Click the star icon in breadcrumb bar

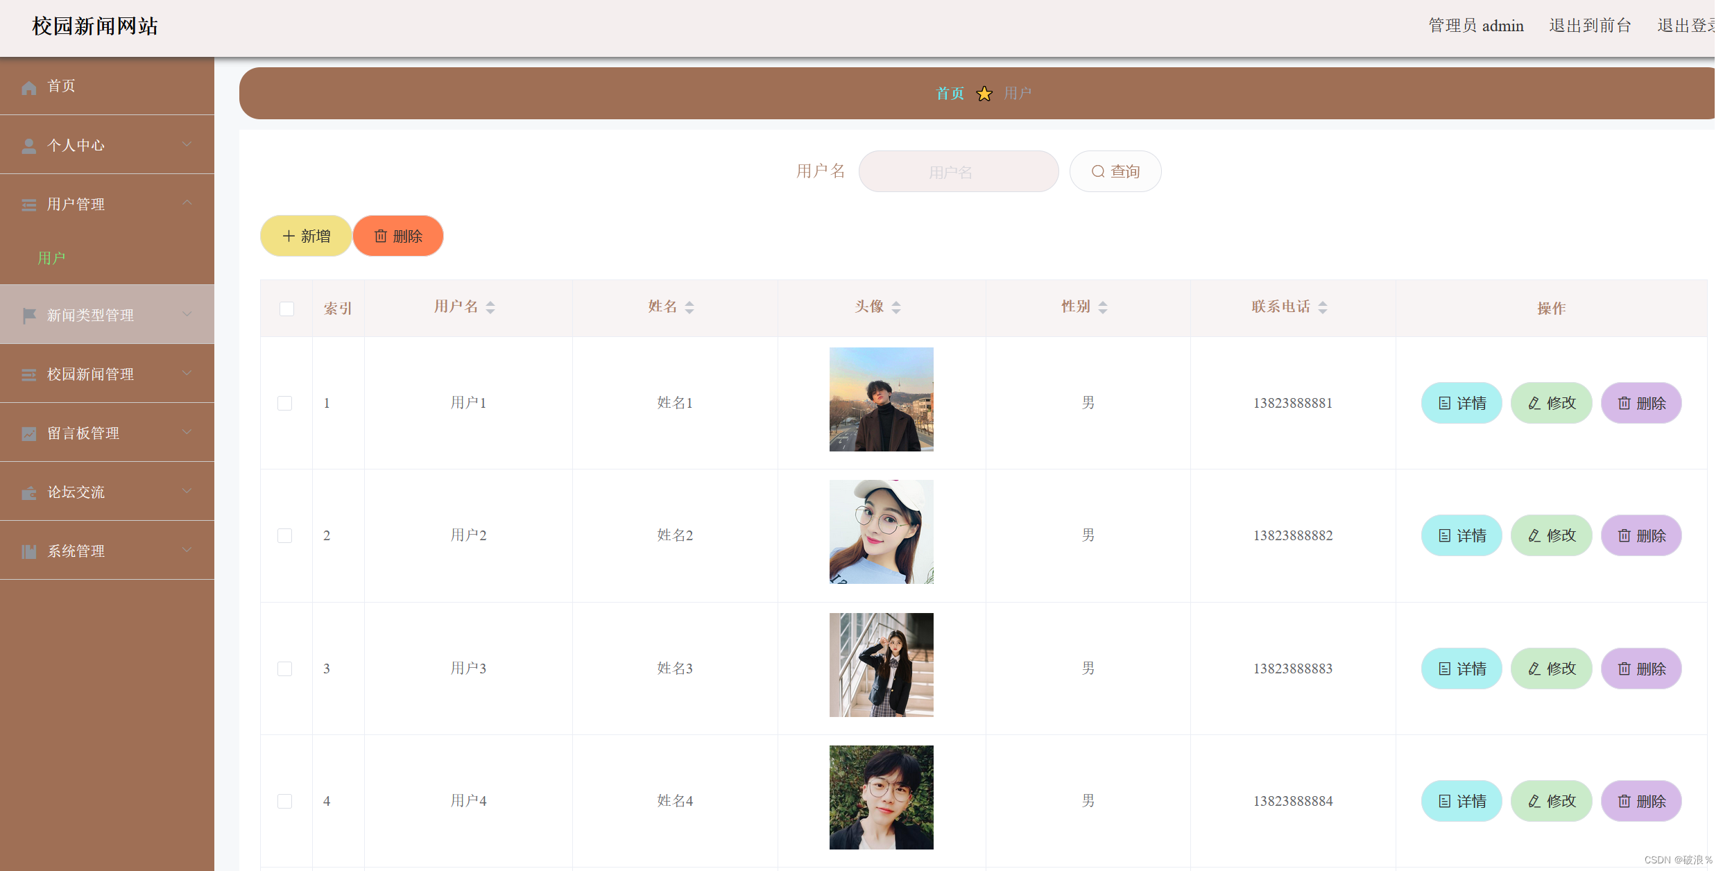984,94
